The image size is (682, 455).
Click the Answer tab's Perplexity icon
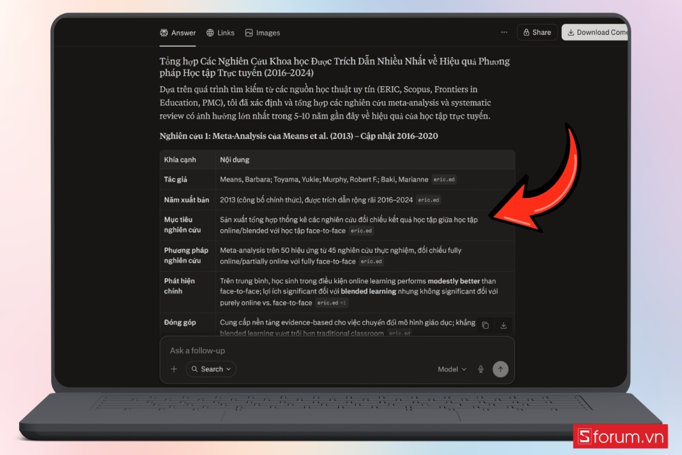pyautogui.click(x=164, y=33)
